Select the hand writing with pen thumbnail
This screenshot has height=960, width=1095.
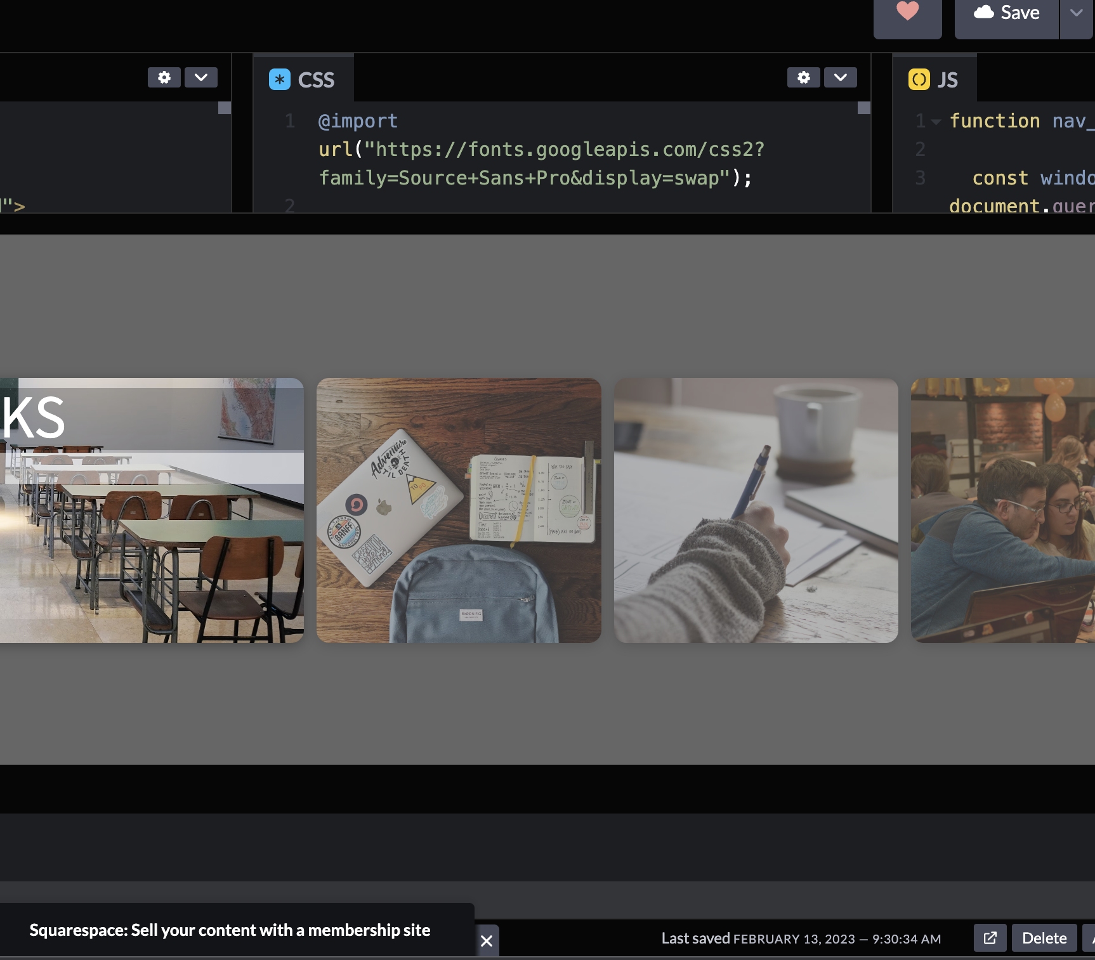pyautogui.click(x=756, y=510)
